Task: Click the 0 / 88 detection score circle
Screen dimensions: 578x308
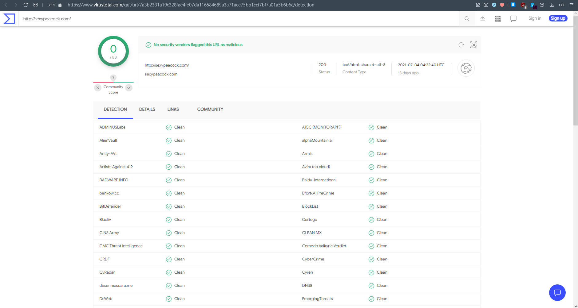Action: tap(113, 51)
